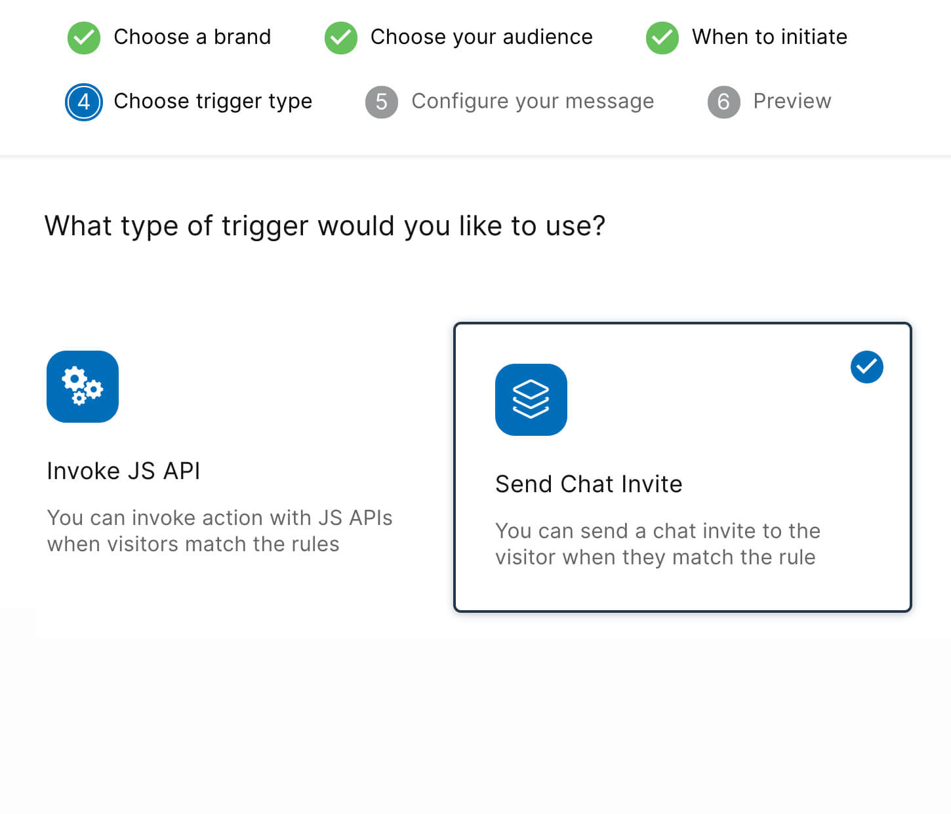Open the Preview step label

point(792,102)
